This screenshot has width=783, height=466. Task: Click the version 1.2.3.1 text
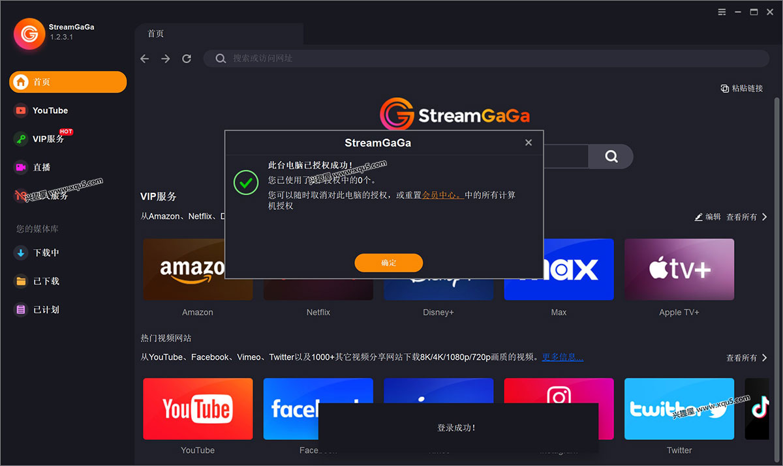[x=61, y=37]
